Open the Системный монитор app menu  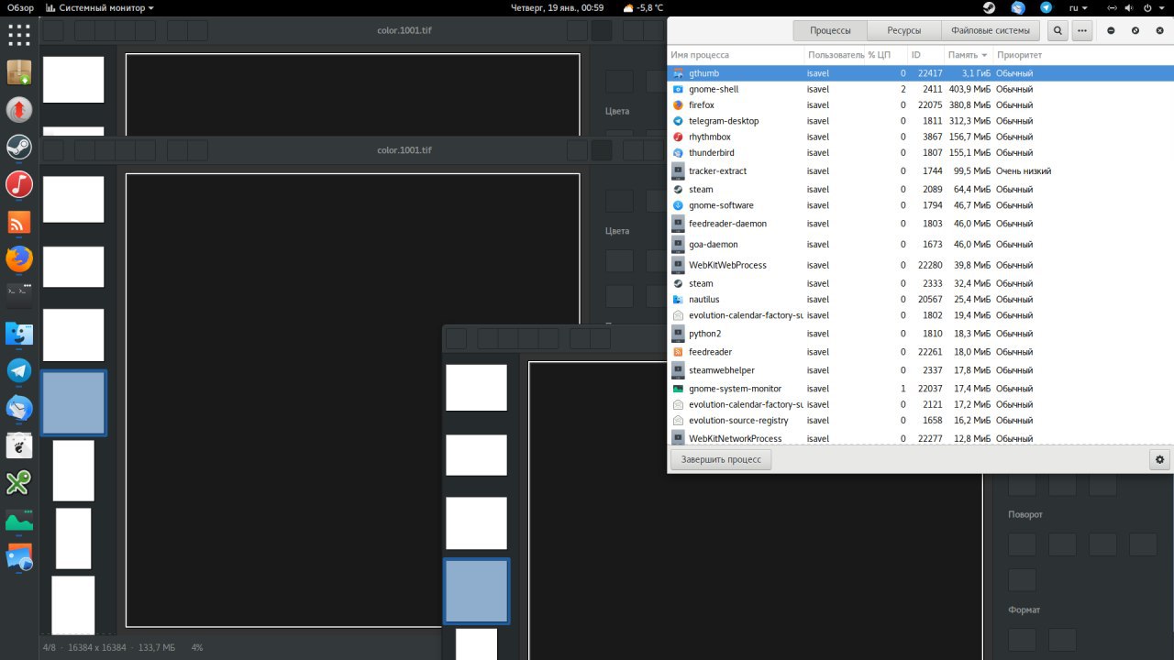99,7
